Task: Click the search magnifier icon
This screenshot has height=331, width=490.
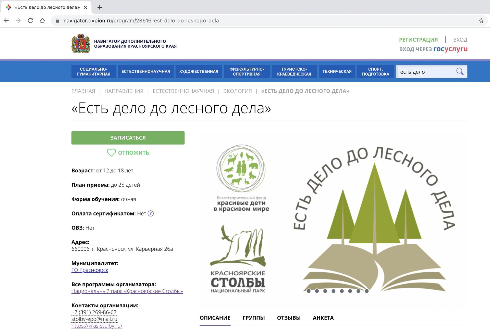Action: point(460,71)
